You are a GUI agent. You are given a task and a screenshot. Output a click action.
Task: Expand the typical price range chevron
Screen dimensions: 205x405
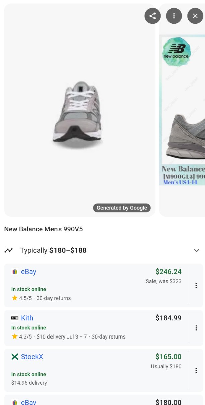[197, 250]
